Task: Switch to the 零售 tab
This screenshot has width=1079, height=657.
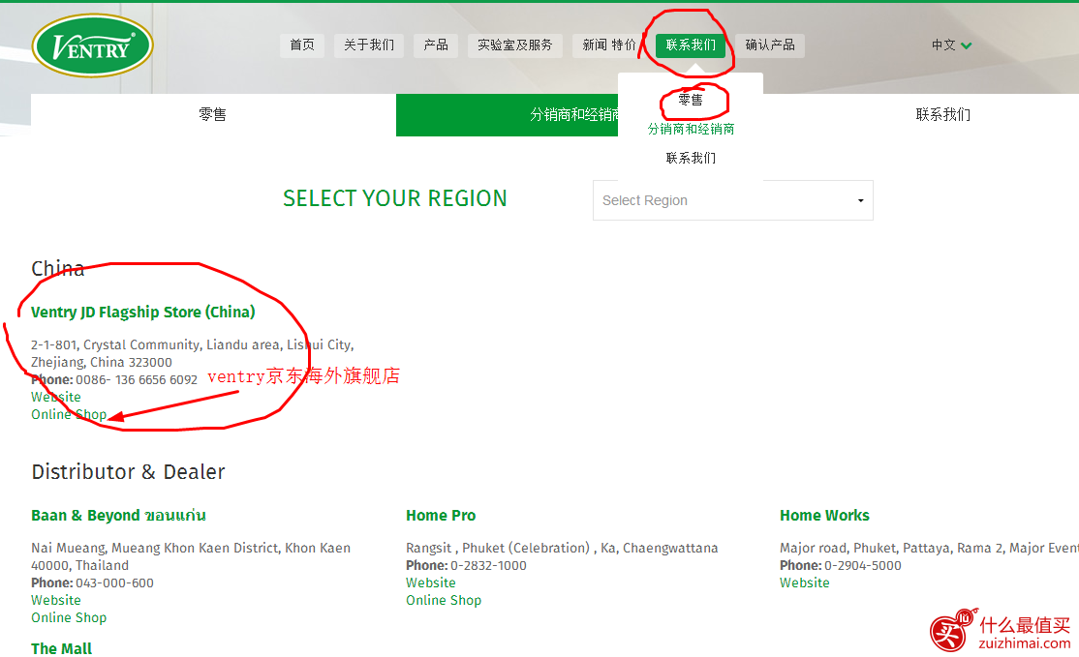Action: pyautogui.click(x=213, y=115)
